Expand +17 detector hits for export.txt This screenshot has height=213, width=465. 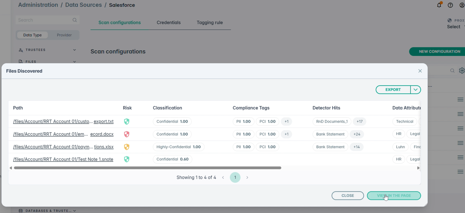[x=359, y=121]
